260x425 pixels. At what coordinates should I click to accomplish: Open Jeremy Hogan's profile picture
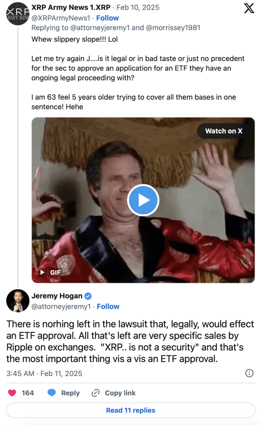[x=17, y=301]
